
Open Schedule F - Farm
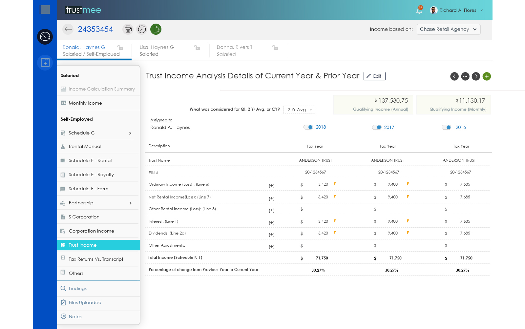98,189
